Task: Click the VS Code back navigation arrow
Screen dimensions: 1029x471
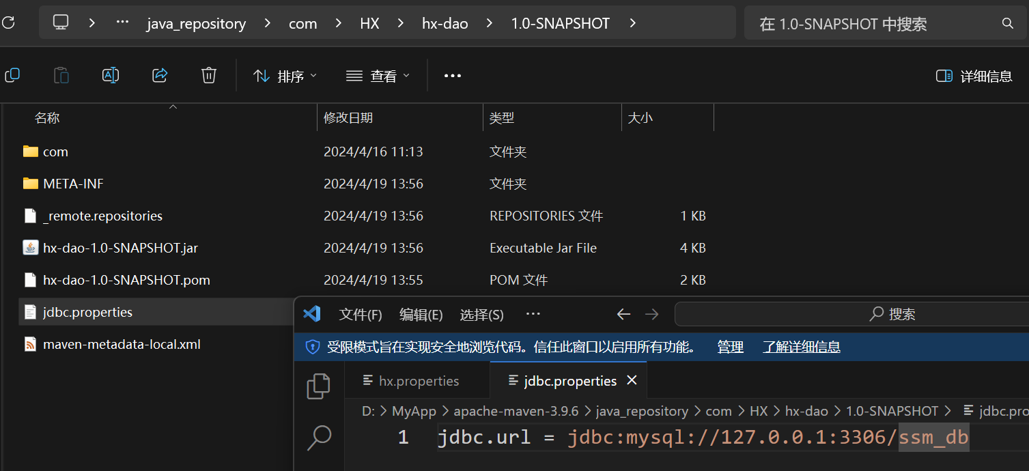Action: point(623,315)
